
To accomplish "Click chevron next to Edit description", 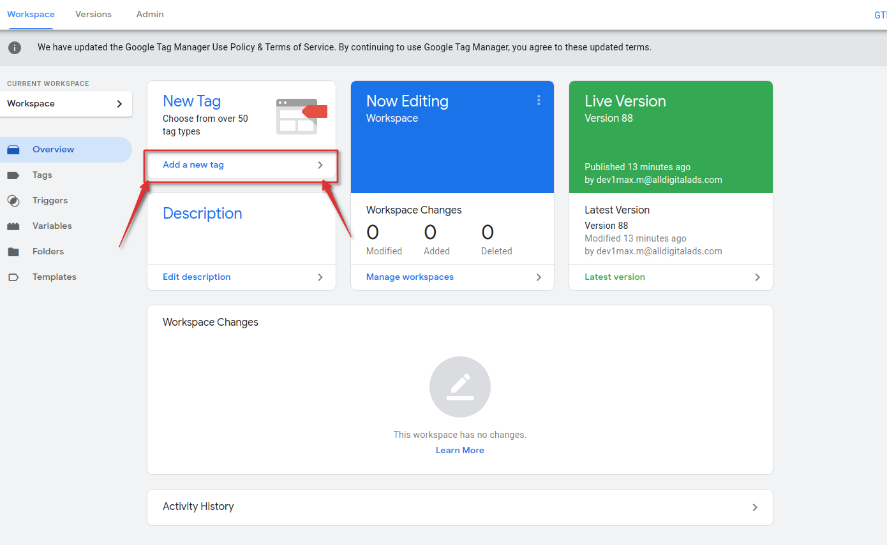I will pos(320,277).
